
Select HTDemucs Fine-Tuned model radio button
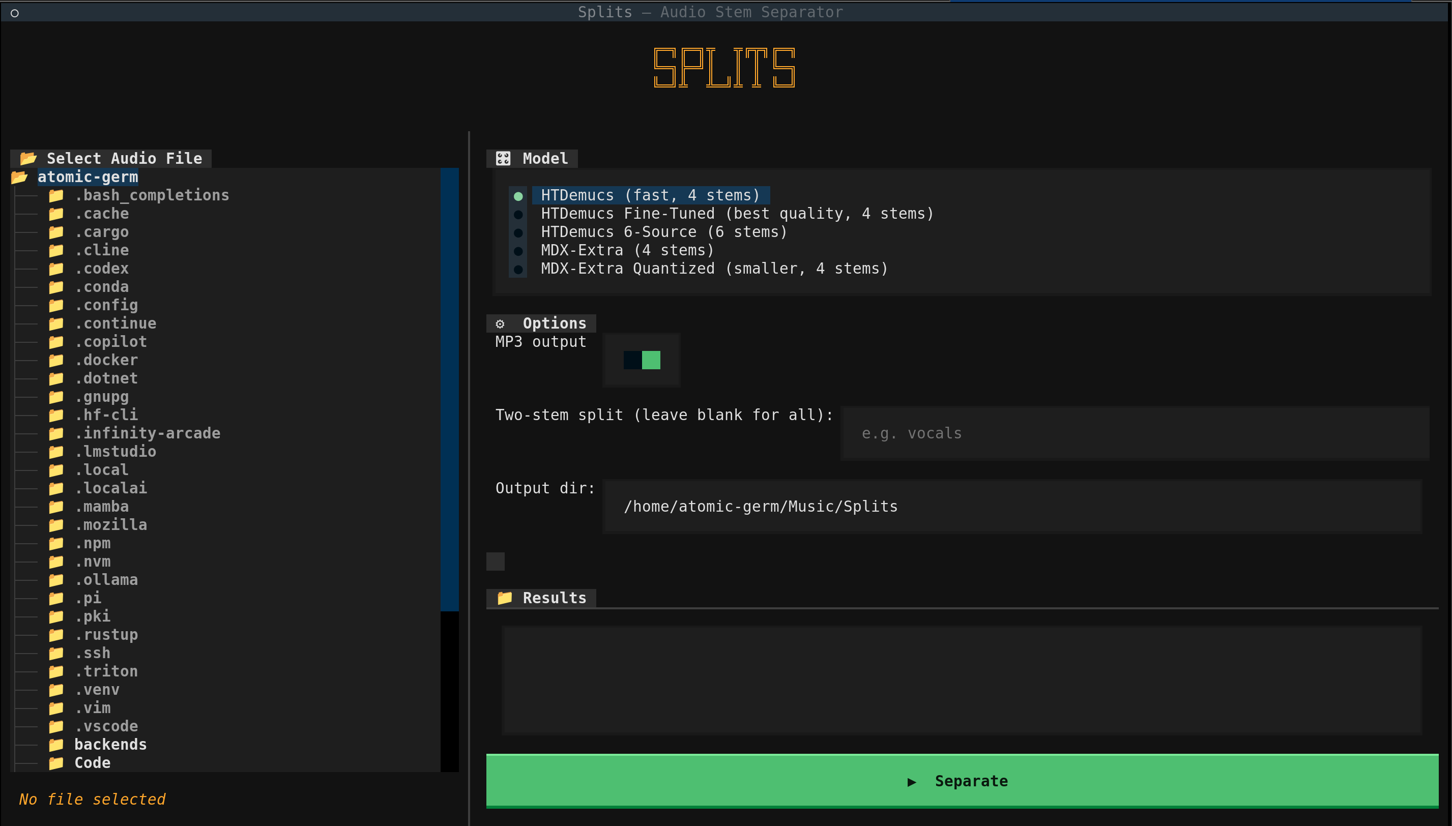click(518, 215)
